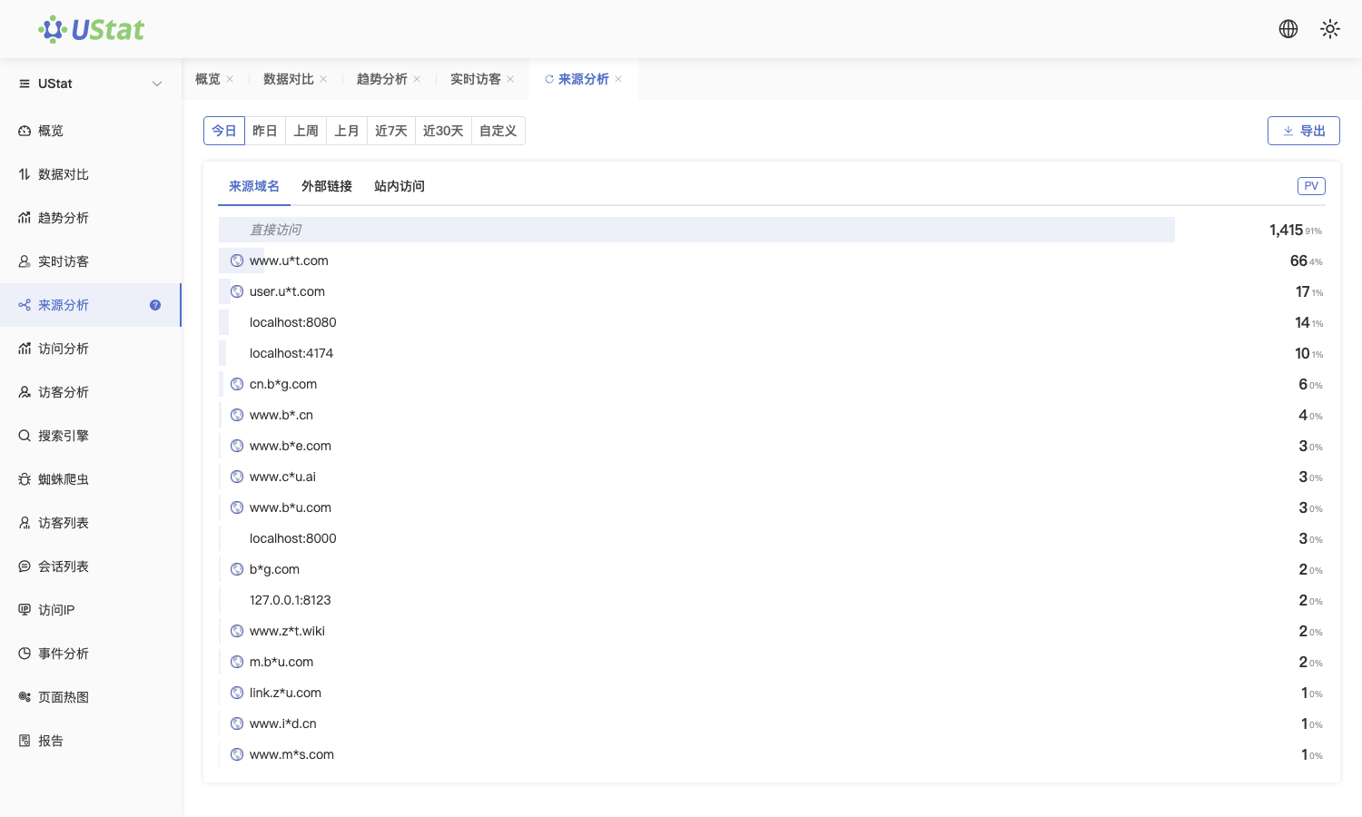Click the www.m*s.com row
This screenshot has width=1362, height=817.
(x=772, y=754)
